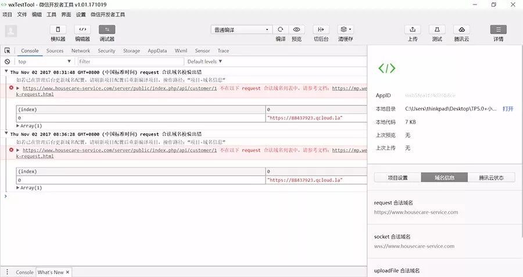Toggle the simulator (模拟器) panel icon
Viewport: 523px width, 277px height.
click(58, 29)
